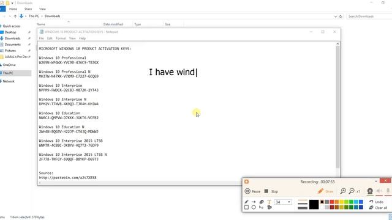The width and height of the screenshot is (392, 220).
Task: Open the current black color box
Action: (x=314, y=205)
